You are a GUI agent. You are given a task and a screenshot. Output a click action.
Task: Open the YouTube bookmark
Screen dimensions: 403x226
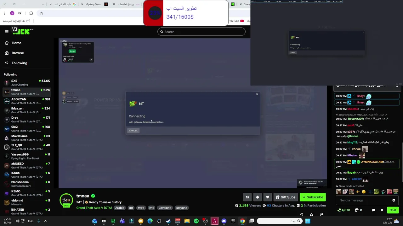tap(236, 21)
